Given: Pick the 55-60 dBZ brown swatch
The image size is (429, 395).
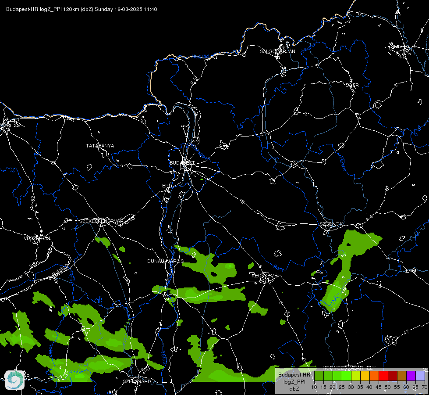Looking at the screenshot, I should 402,376.
